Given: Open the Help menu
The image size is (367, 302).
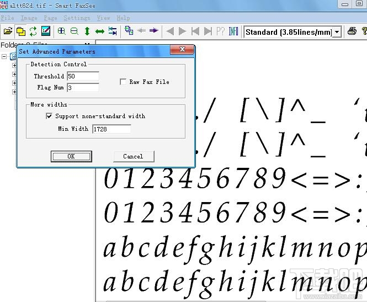Looking at the screenshot, I should [x=124, y=18].
